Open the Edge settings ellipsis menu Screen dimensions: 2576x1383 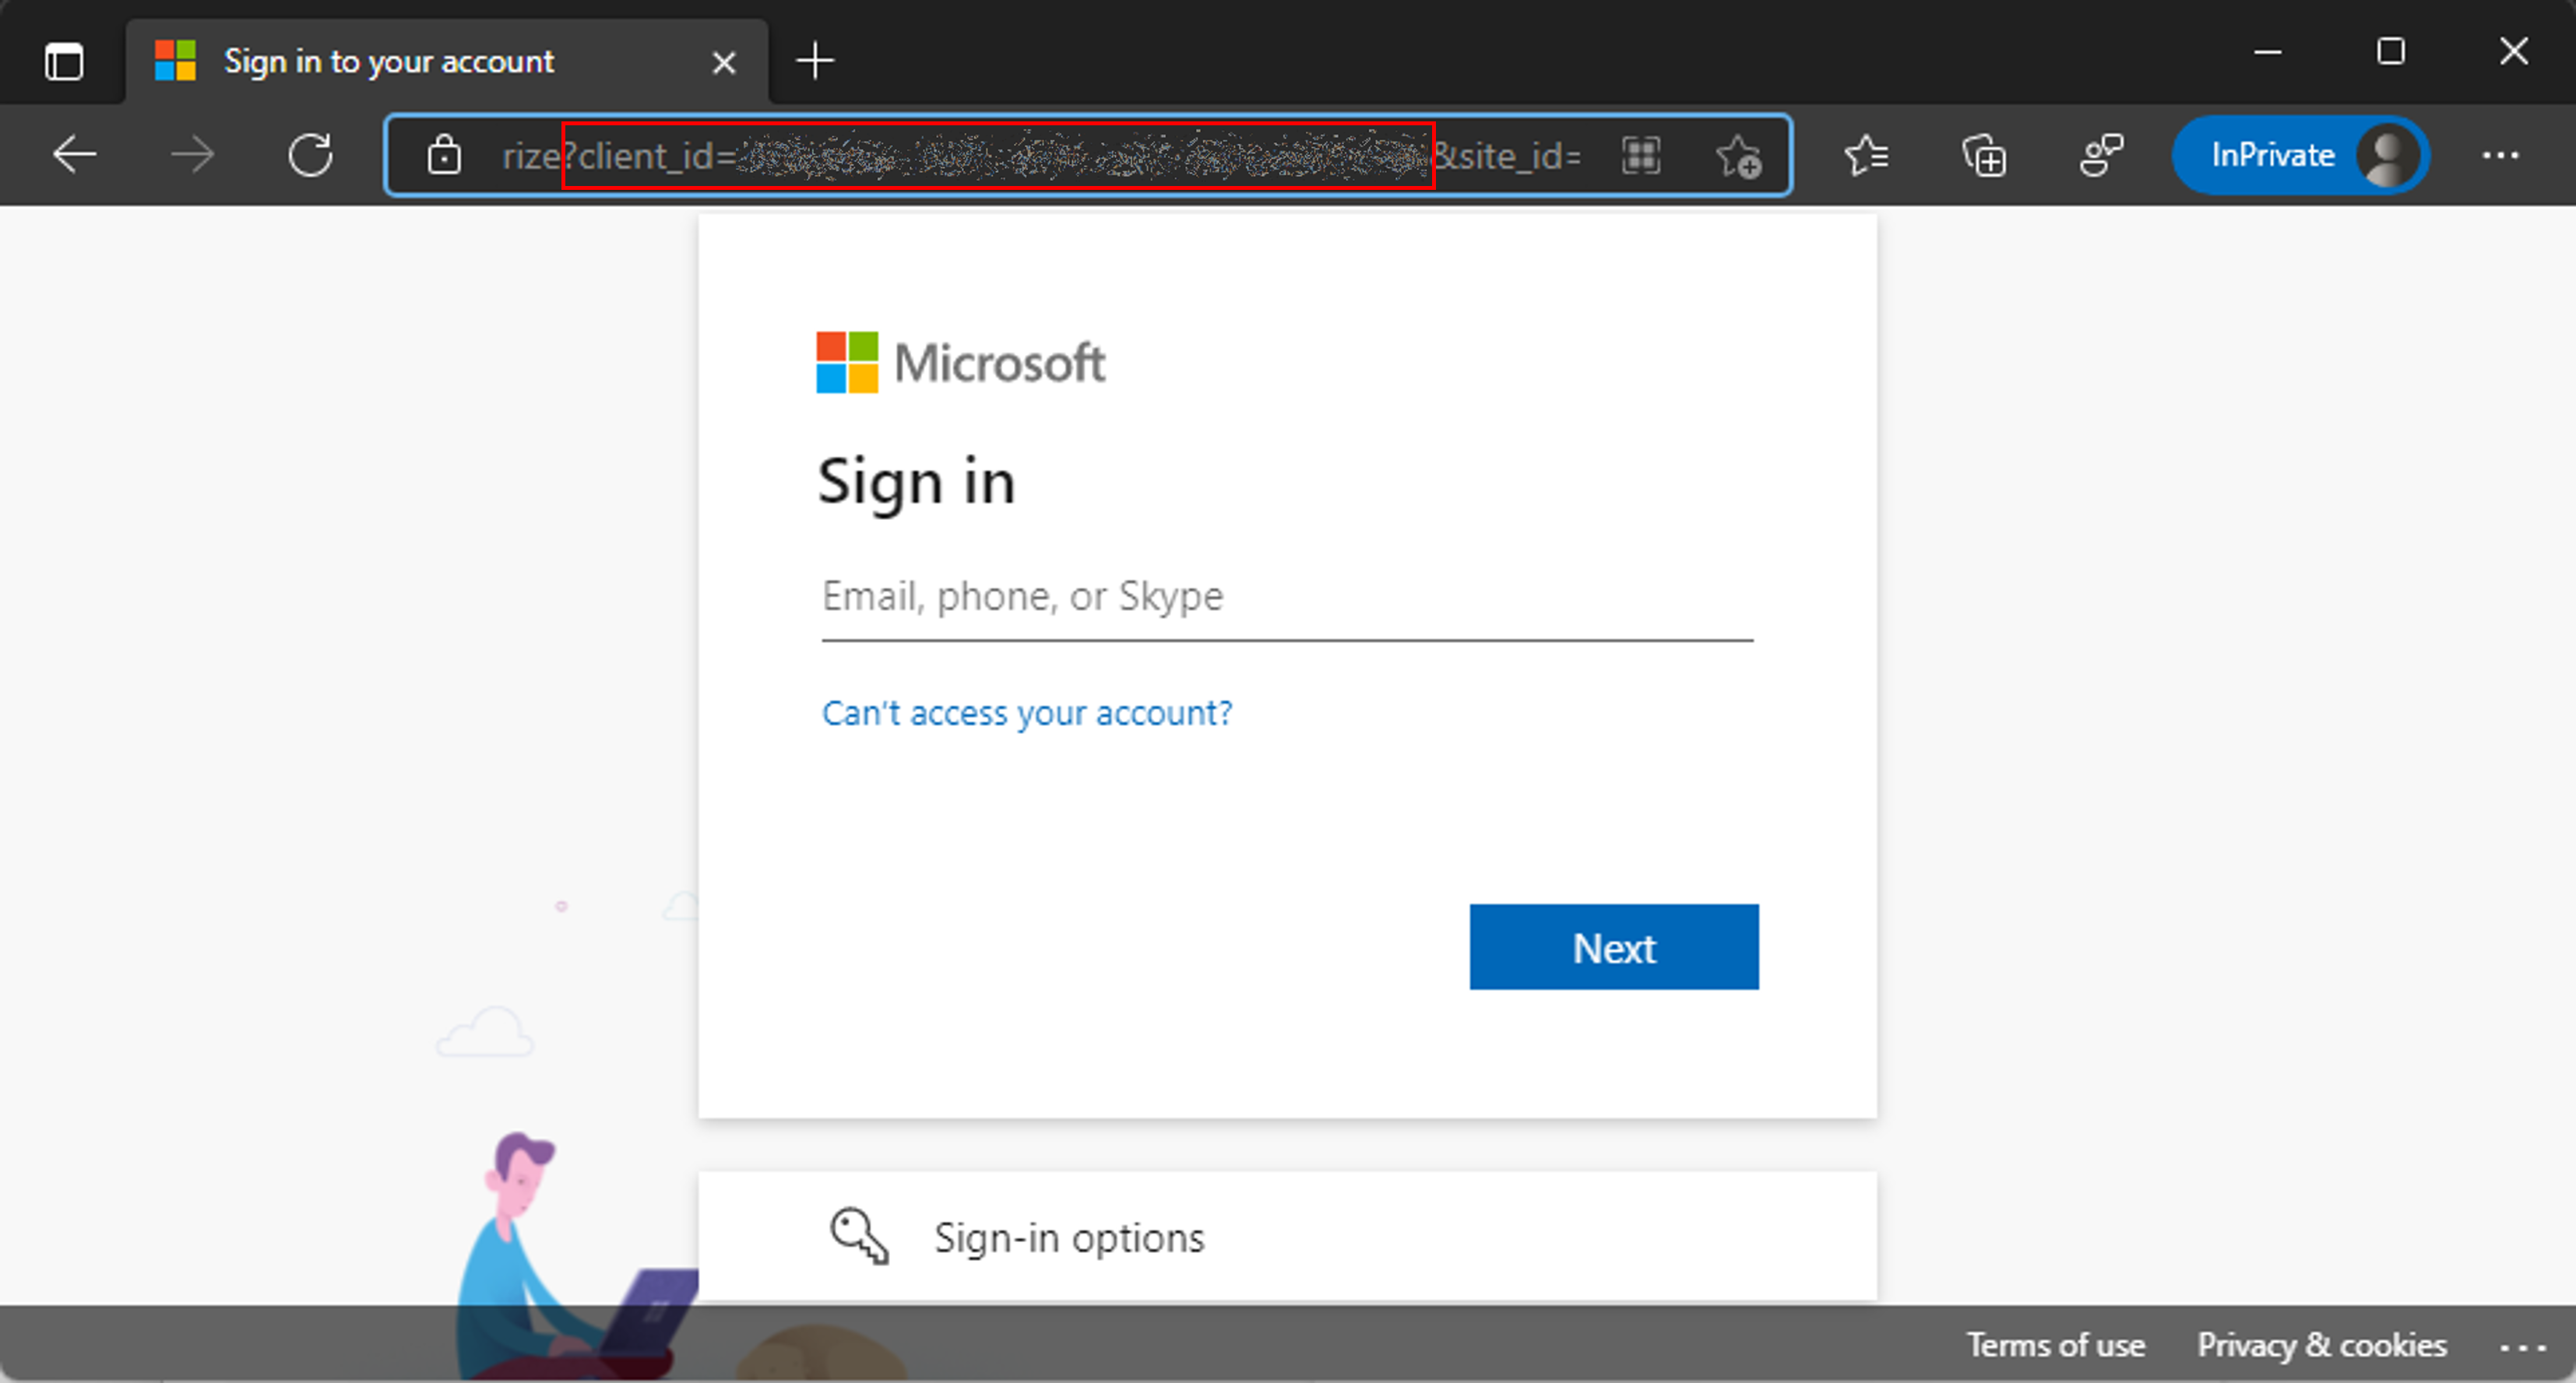tap(2501, 155)
